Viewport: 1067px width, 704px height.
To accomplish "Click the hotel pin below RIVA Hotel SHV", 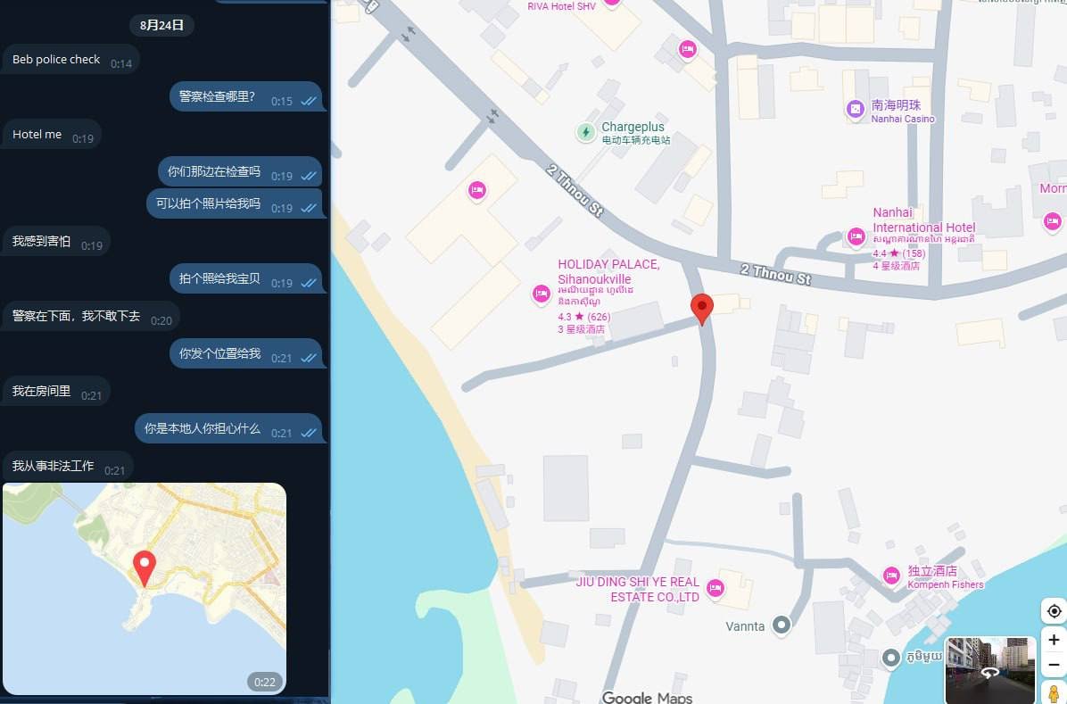I will tap(687, 49).
